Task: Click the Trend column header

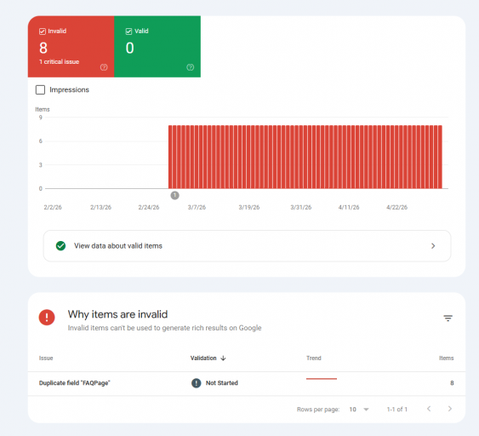Action: pos(314,358)
